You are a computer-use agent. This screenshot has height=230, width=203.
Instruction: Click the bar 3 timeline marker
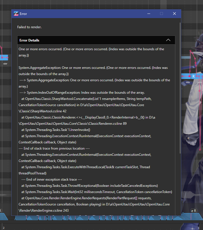[198, 227]
